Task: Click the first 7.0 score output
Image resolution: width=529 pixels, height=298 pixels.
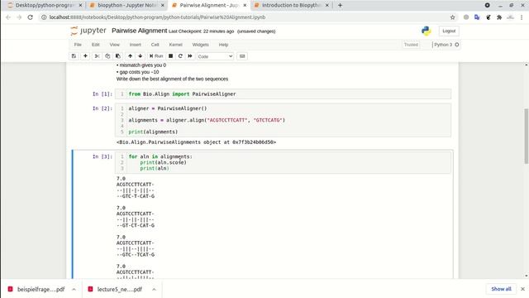Action: pos(121,179)
